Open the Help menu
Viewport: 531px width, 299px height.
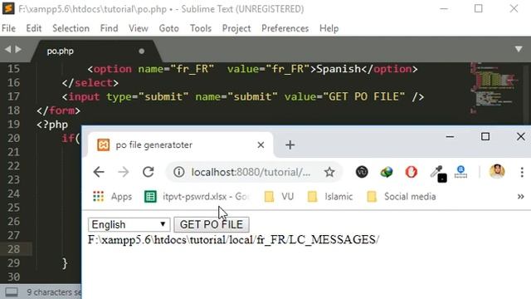pyautogui.click(x=329, y=28)
